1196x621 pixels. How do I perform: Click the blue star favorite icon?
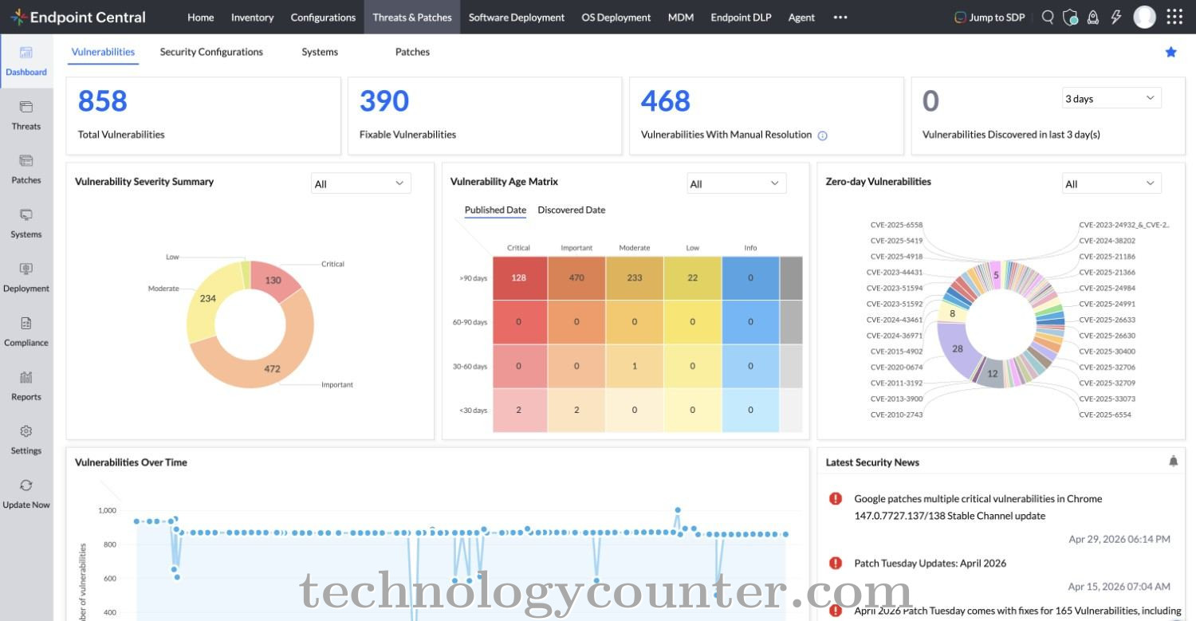coord(1170,52)
